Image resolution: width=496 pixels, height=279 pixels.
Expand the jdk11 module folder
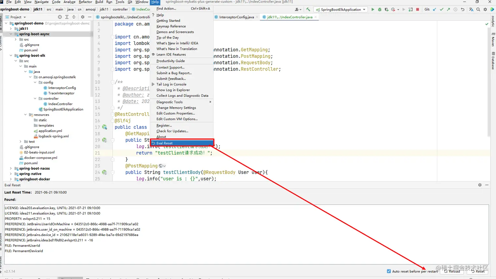11,29
